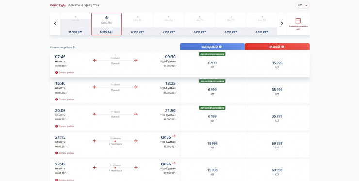Open flight details link for 21:15 flight

[x=66, y=153]
